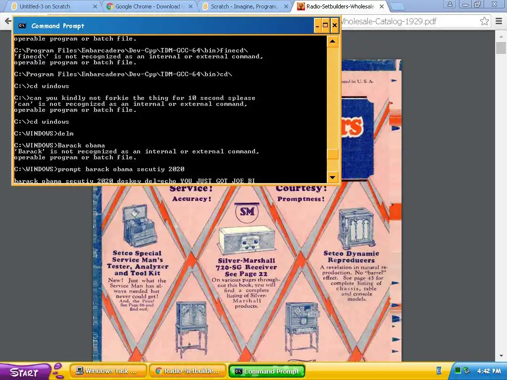Click the 4:42 PM taskbar clock

click(x=489, y=371)
